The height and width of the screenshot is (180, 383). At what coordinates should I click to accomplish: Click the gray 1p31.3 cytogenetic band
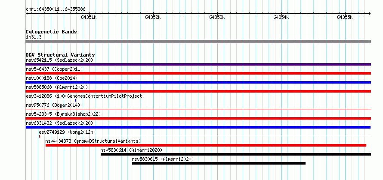(x=198, y=42)
